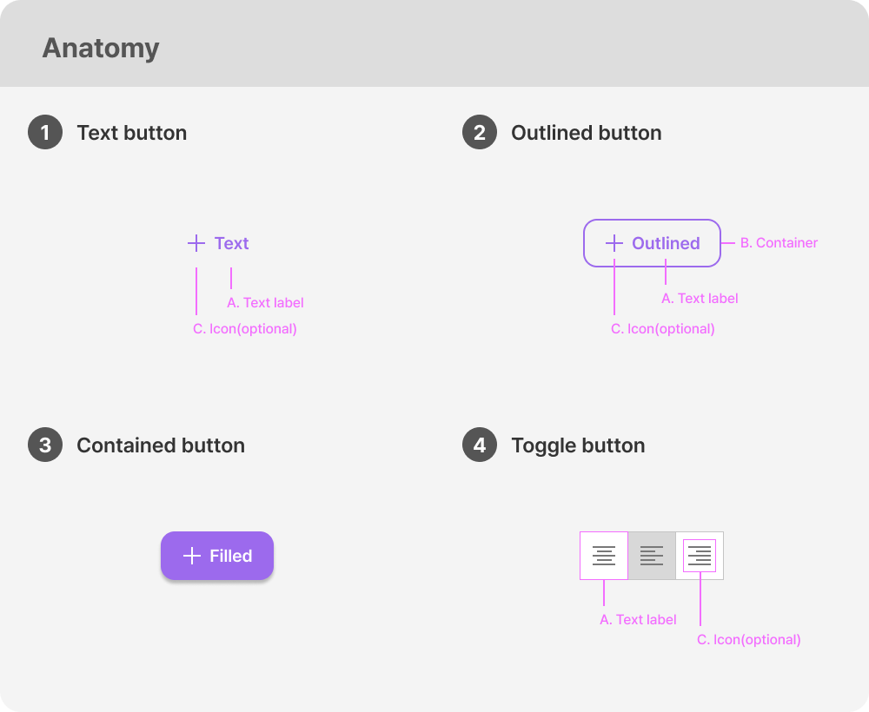Click the C. Icon(optional) callout near toggle group
Screen dimensions: 869x712
pos(748,639)
